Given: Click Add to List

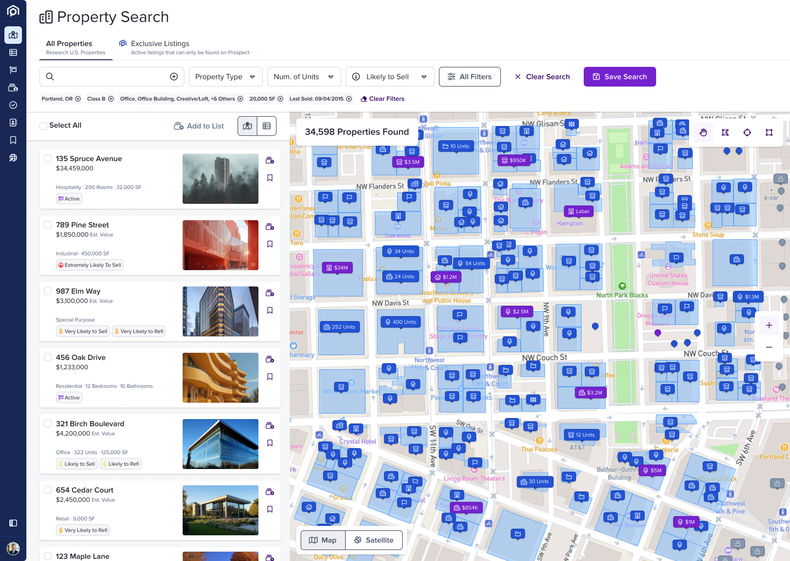Looking at the screenshot, I should pyautogui.click(x=199, y=126).
